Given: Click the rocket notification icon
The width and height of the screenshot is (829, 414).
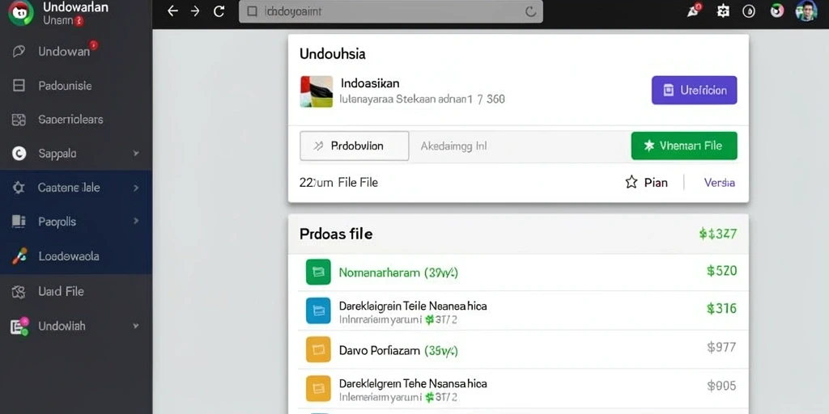Looking at the screenshot, I should click(694, 10).
